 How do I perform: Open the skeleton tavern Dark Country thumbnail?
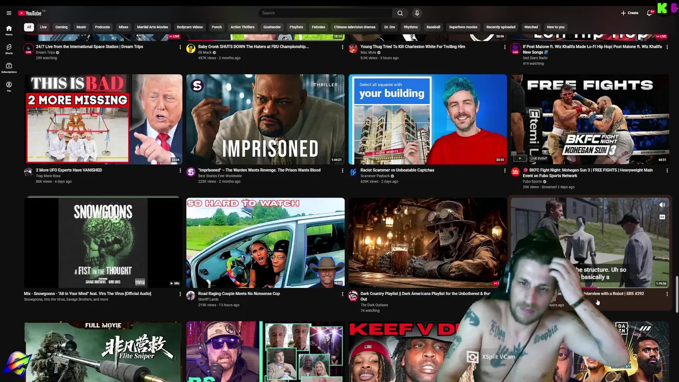[428, 242]
